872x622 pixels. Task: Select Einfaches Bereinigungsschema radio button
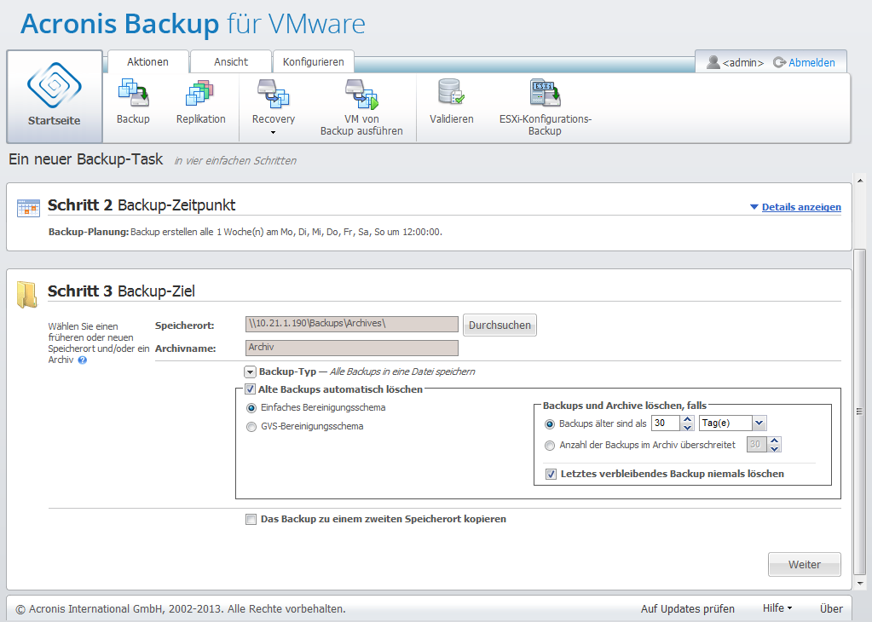pyautogui.click(x=251, y=408)
